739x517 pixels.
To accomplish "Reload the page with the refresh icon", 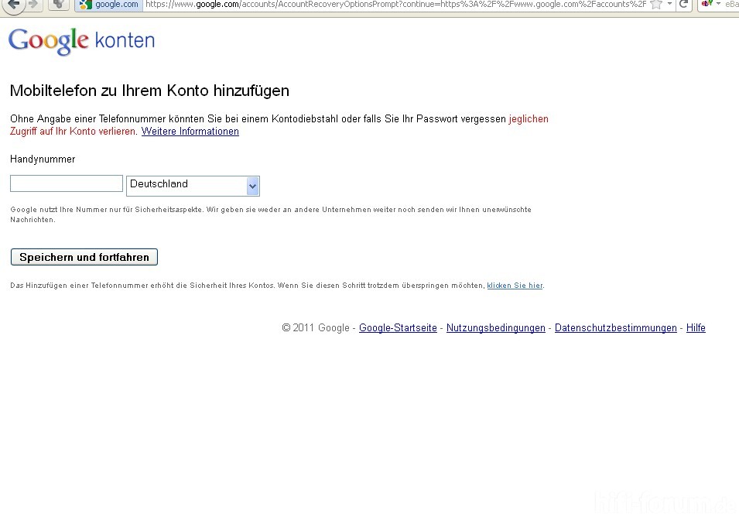I will click(683, 5).
